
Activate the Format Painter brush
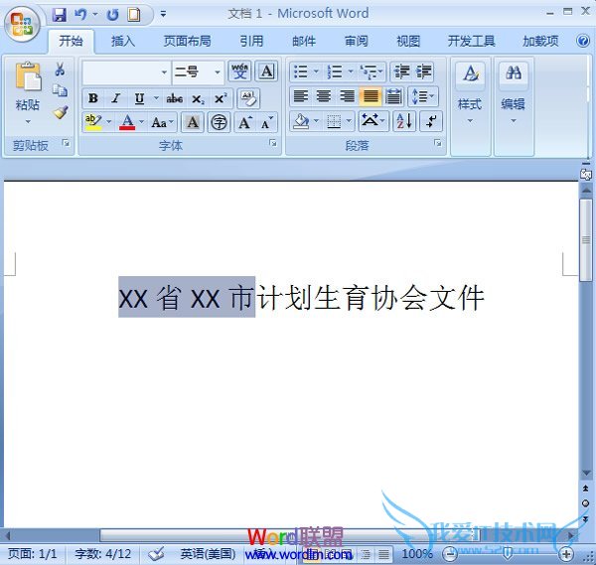tap(60, 112)
